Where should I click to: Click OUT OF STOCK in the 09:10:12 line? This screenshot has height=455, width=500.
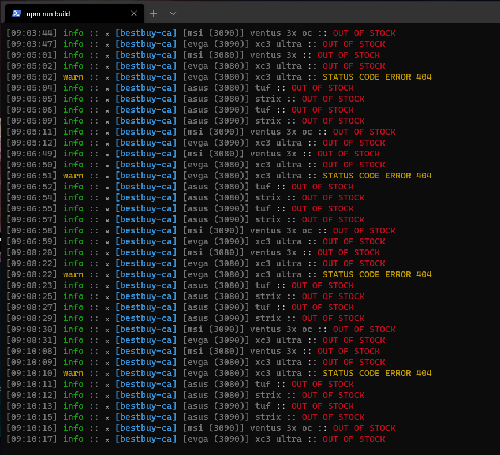point(333,395)
